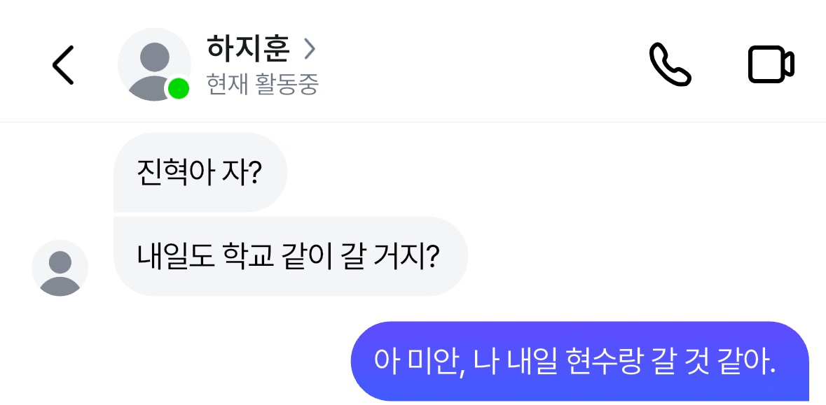Image resolution: width=826 pixels, height=405 pixels.
Task: Tap the small avatar beside received message
Action: point(60,268)
